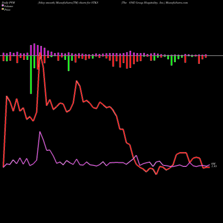Click the 'Volume' legend label

click(8, 6)
